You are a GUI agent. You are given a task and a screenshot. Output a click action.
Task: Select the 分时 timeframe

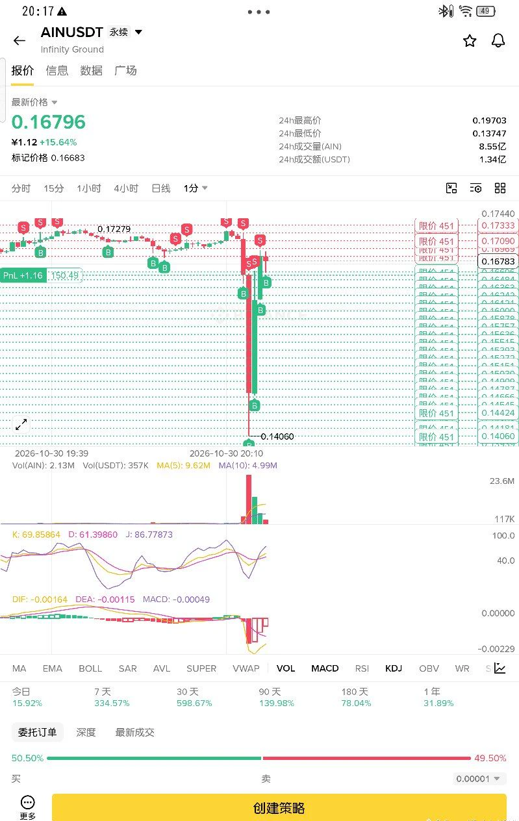[x=21, y=188]
